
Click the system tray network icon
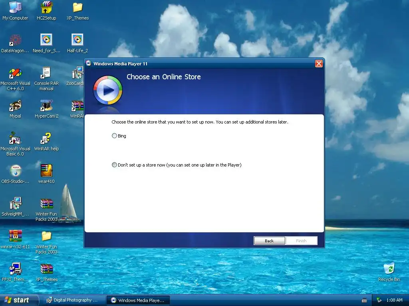379,300
